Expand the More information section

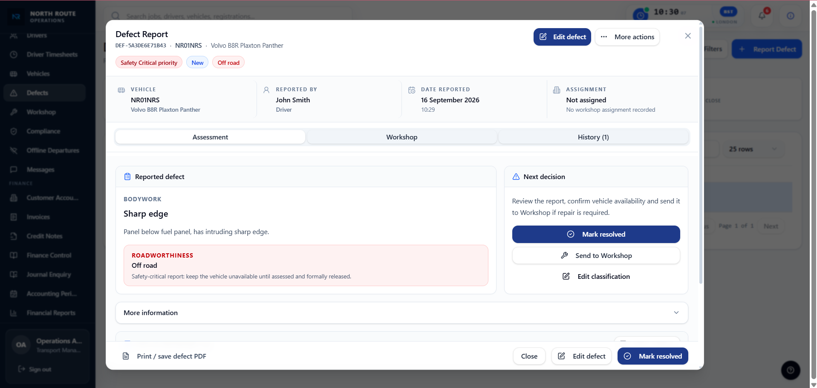[401, 313]
